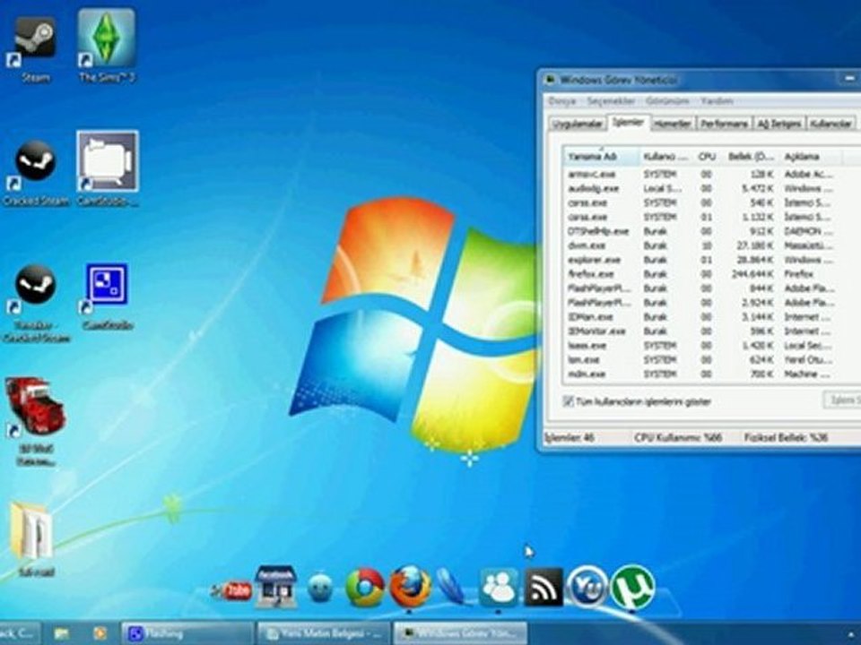
Task: Click the YouTube icon in the dock
Action: 233,590
